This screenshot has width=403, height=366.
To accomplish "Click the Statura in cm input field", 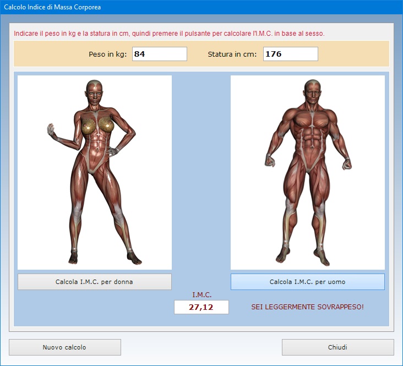I will tap(291, 54).
